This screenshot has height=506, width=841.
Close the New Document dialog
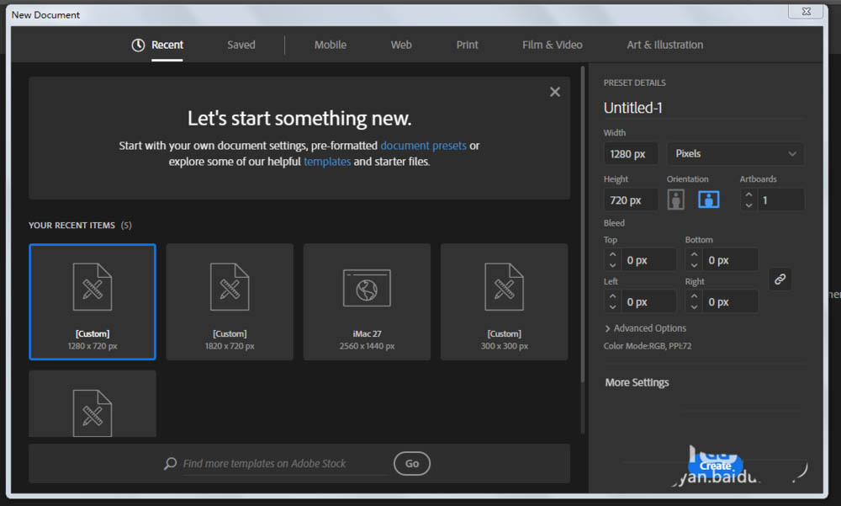coord(806,11)
